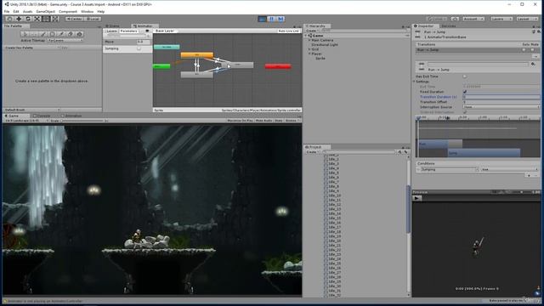544x306 pixels.
Task: Toggle Mute Audio in the Game view
Action: [x=263, y=121]
